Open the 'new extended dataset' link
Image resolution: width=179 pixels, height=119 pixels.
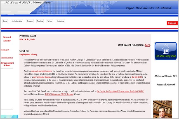point(42,77)
